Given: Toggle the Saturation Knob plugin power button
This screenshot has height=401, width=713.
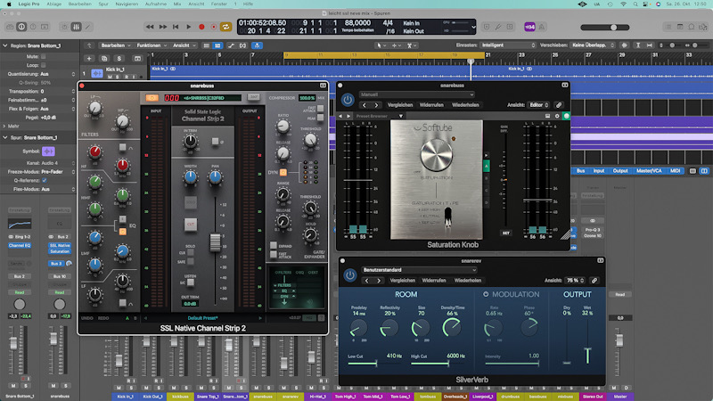Looking at the screenshot, I should pyautogui.click(x=348, y=100).
